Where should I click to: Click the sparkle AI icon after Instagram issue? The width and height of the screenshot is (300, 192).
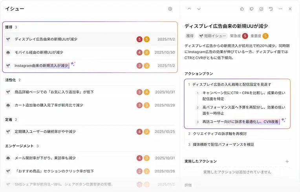tap(73, 64)
